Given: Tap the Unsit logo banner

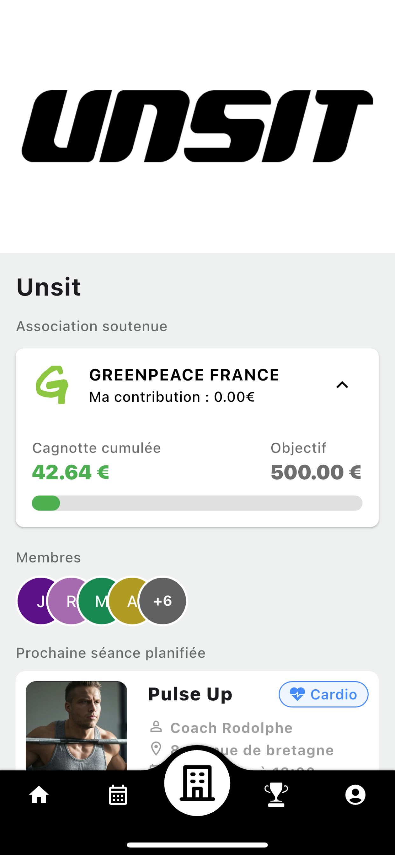Looking at the screenshot, I should tap(197, 126).
